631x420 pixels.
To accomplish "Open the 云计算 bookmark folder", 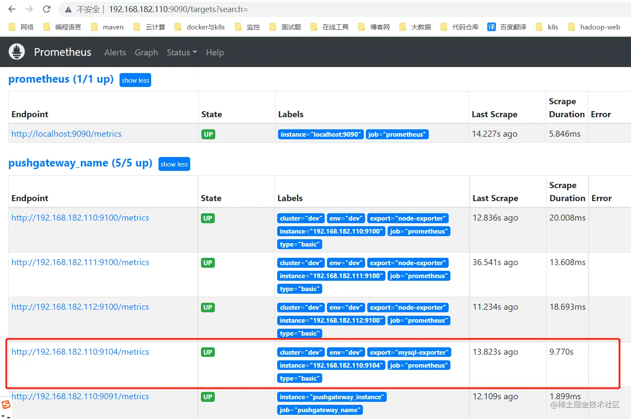I will click(x=149, y=27).
